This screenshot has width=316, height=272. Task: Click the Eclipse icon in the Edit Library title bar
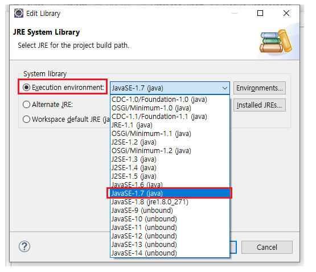(19, 13)
